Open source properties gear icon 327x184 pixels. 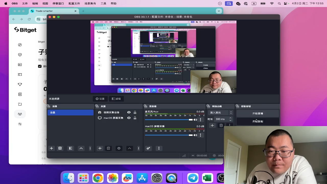click(x=119, y=148)
